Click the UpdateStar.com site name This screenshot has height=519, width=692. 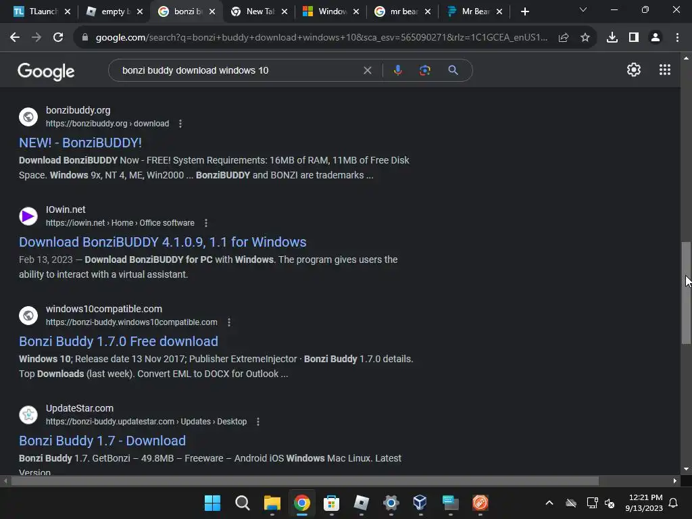pos(80,408)
